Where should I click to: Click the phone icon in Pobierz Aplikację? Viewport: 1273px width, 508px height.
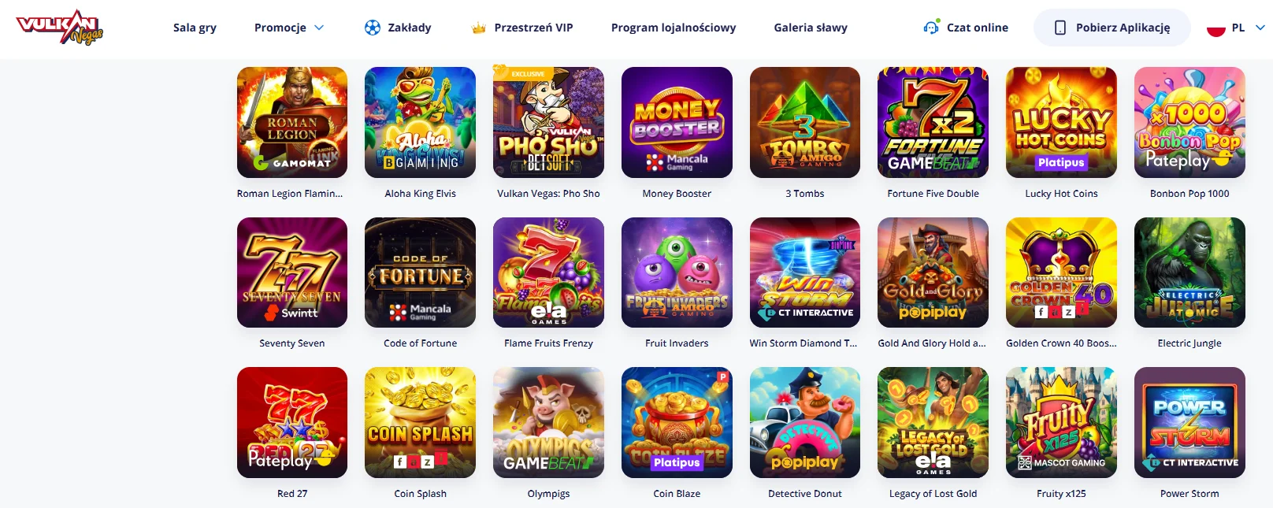tap(1060, 28)
